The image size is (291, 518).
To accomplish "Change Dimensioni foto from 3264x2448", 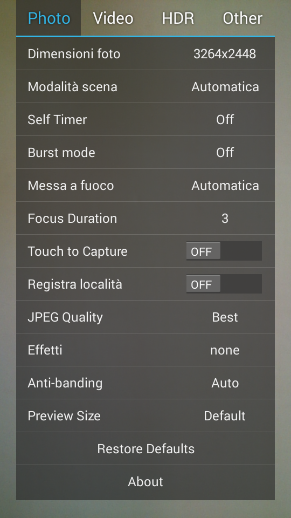I will (145, 53).
